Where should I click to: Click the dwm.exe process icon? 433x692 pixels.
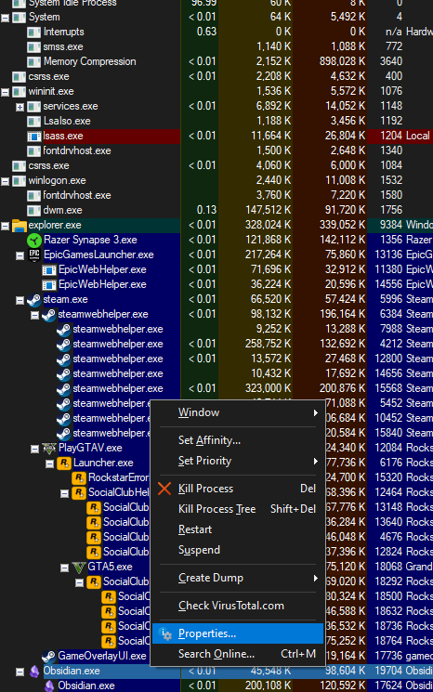(34, 211)
